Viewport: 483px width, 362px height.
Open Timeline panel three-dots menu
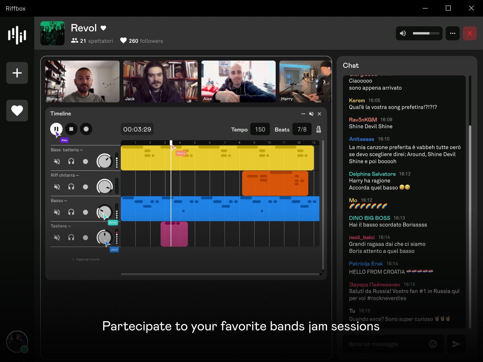coord(303,114)
